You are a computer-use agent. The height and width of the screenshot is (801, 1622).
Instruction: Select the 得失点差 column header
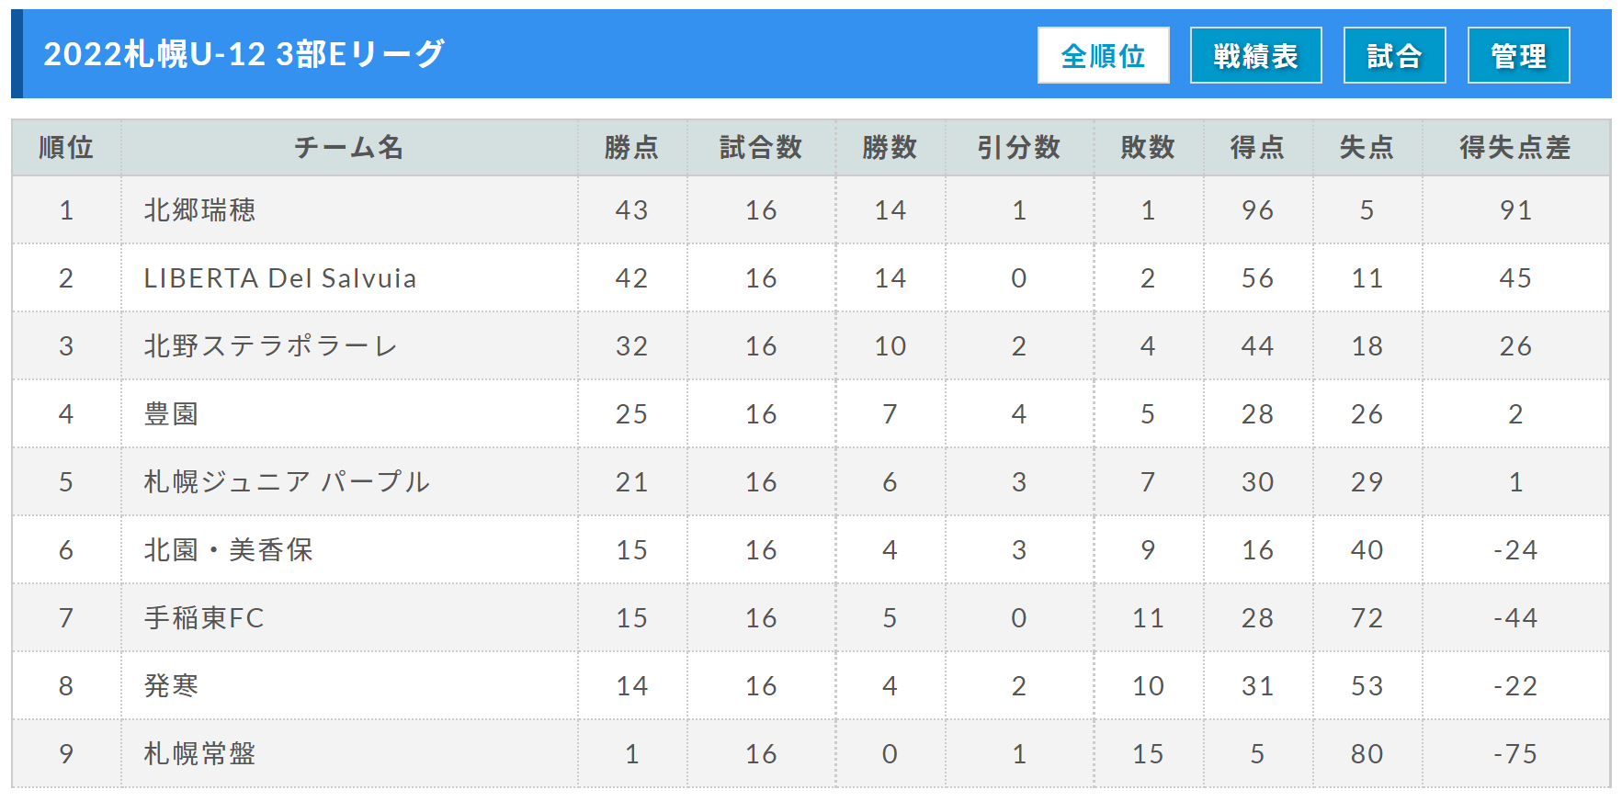[1515, 147]
